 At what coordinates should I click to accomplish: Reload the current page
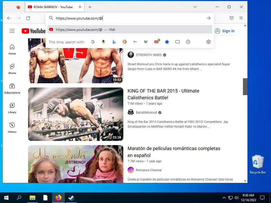point(28,18)
